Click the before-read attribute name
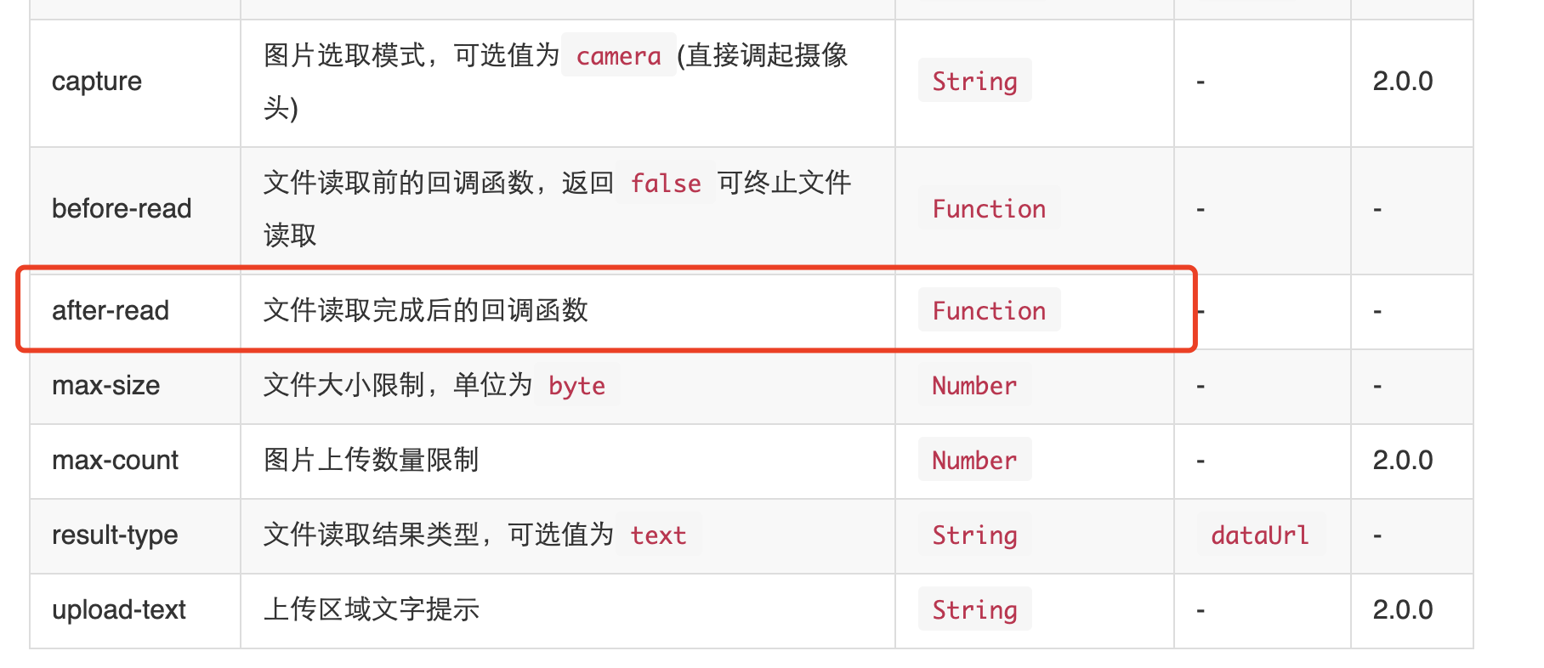Screen dimensions: 1544x668 coord(122,209)
